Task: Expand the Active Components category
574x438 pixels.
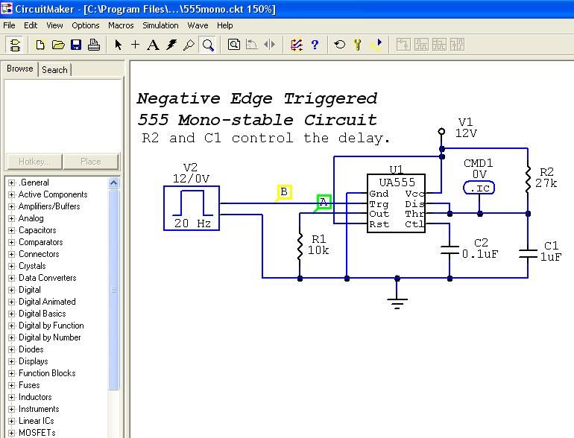Action: click(x=11, y=194)
